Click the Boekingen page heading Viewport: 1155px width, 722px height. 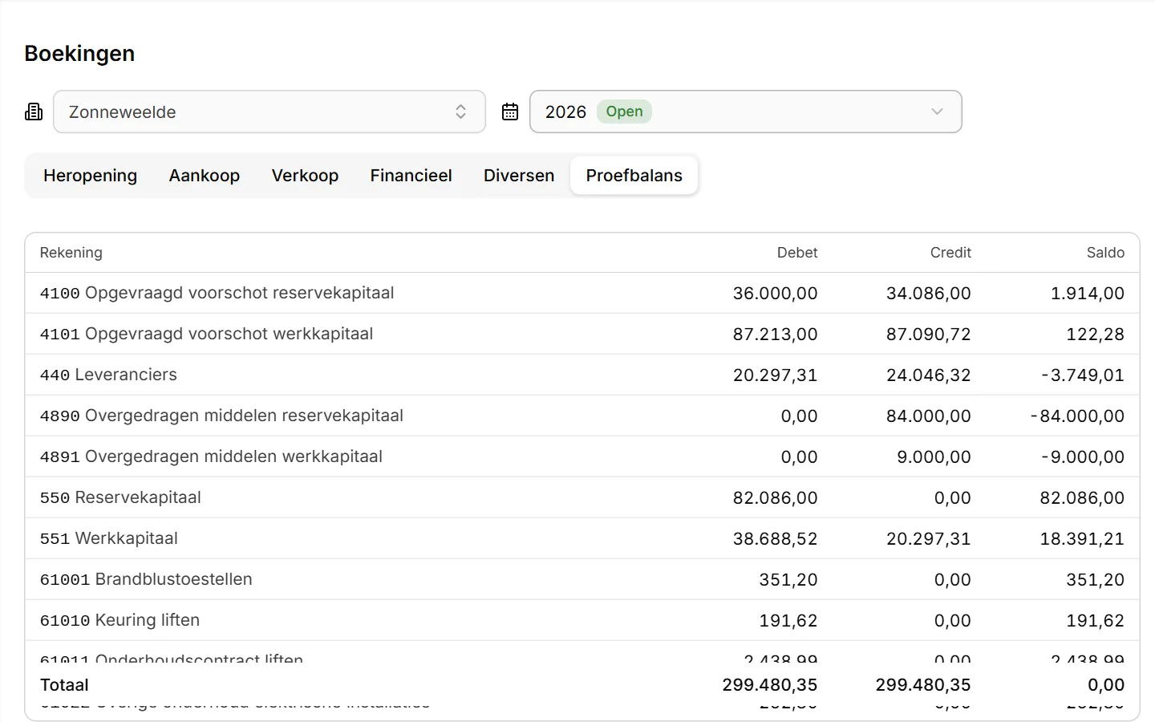(x=79, y=54)
